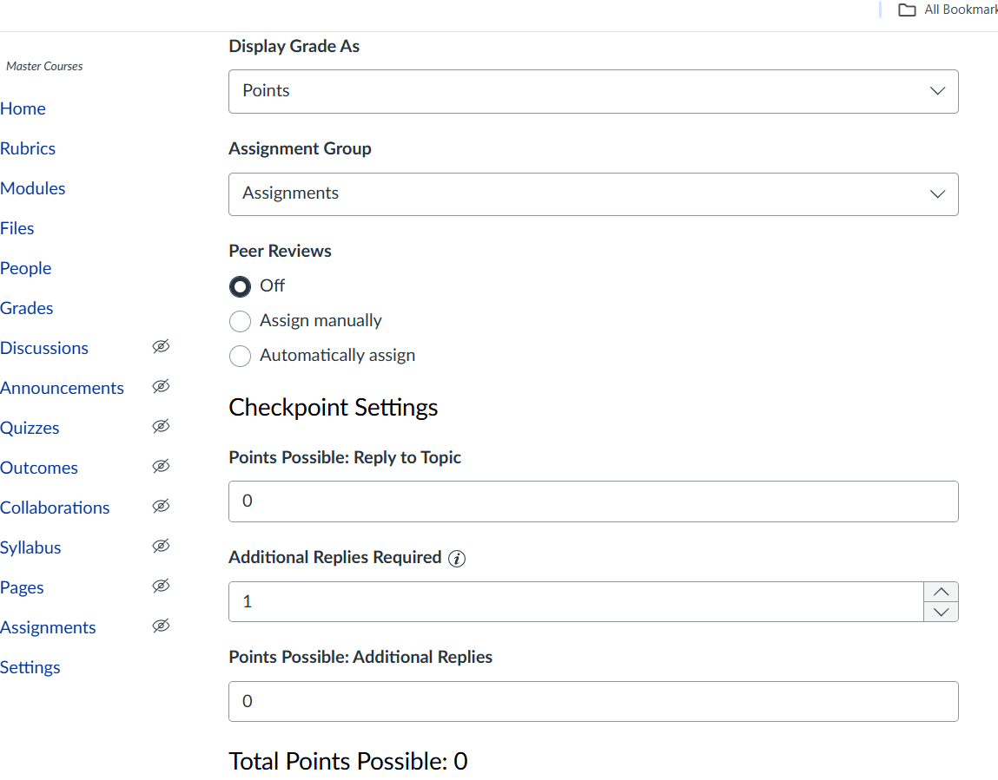Viewport: 998px width, 780px height.
Task: Click the hidden-eye icon beside Discussions
Action: (161, 347)
